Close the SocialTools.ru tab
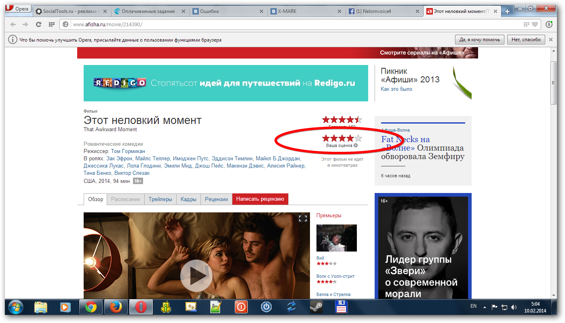Image resolution: width=565 pixels, height=323 pixels. point(104,11)
